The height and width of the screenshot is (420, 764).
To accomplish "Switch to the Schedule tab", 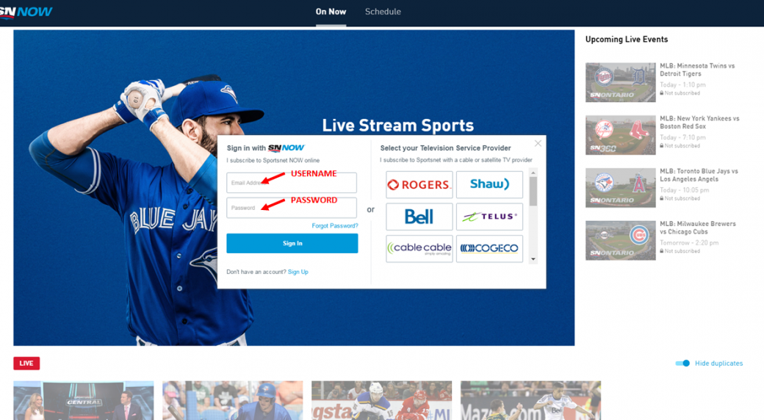I will [x=383, y=12].
